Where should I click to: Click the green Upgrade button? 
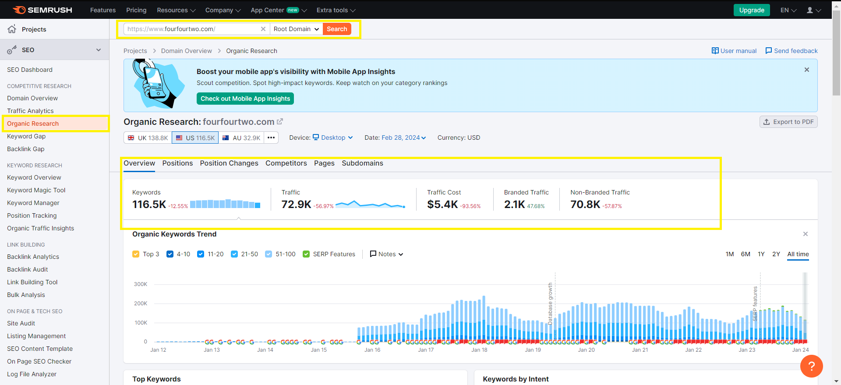(752, 10)
